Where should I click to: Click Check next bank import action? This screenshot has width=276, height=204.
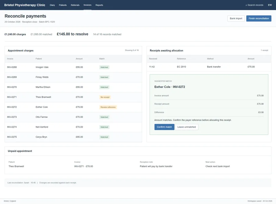point(217,166)
